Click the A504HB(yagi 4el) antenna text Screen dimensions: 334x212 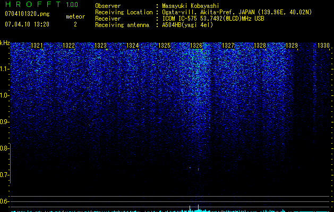pos(187,25)
